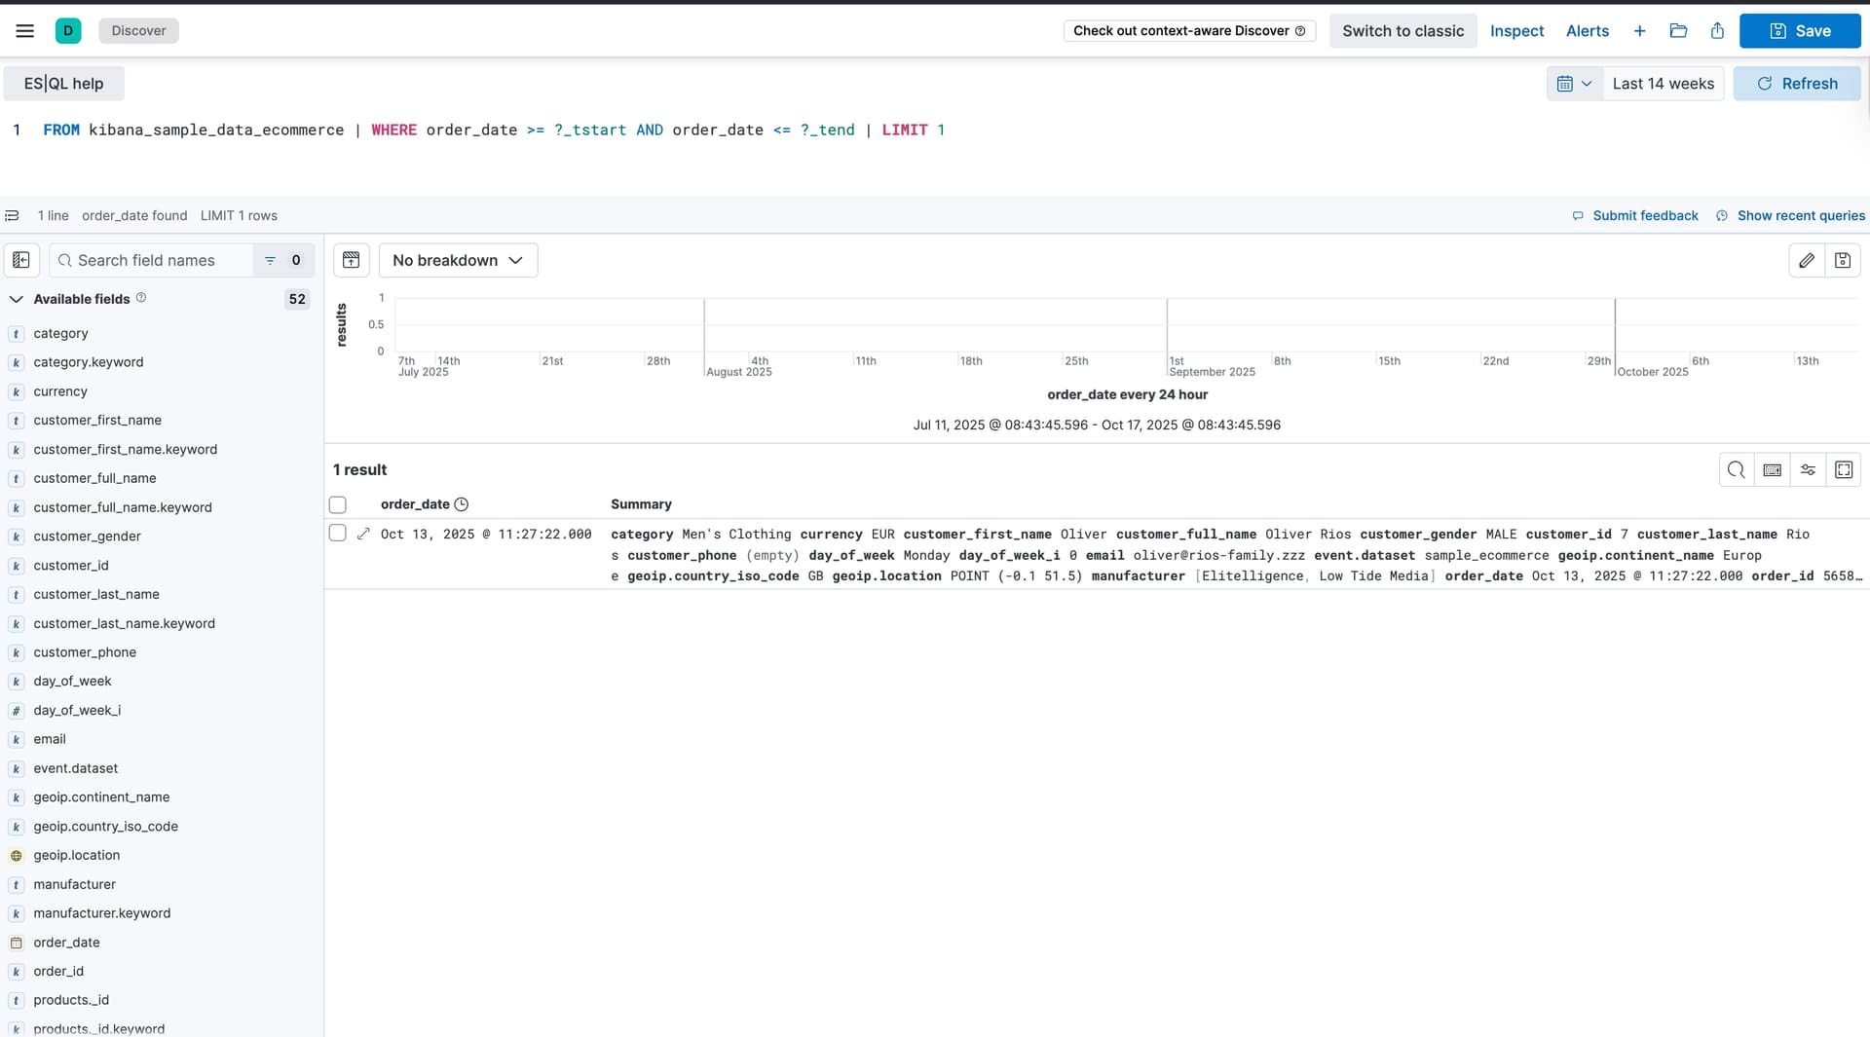Open the Inspect menu item
Screen dimensions: 1870x1037
tap(1516, 31)
